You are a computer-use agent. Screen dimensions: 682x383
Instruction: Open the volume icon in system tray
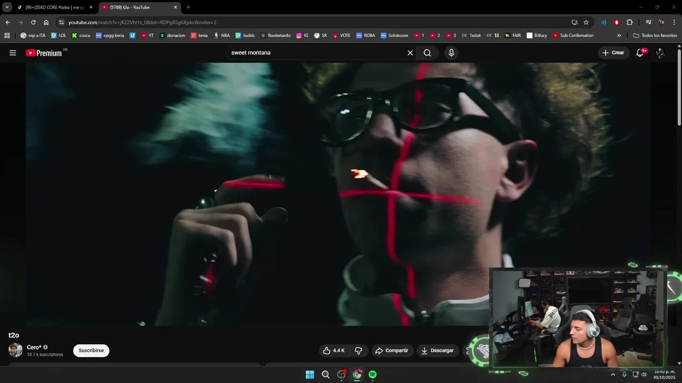pos(644,374)
